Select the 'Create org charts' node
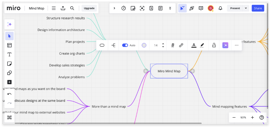The image size is (271, 128). point(72,53)
